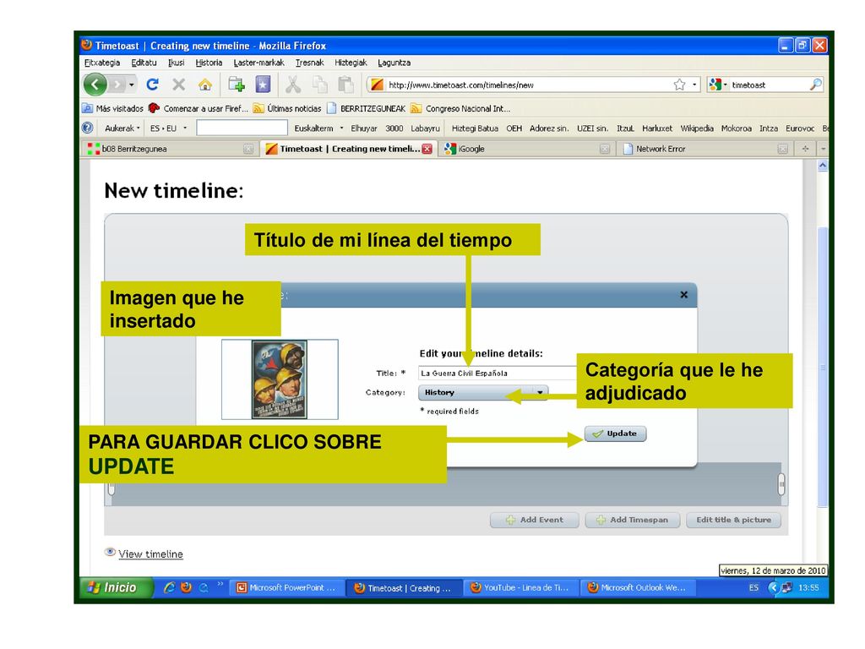Open the Inicio start button
865x649 pixels.
click(x=115, y=588)
